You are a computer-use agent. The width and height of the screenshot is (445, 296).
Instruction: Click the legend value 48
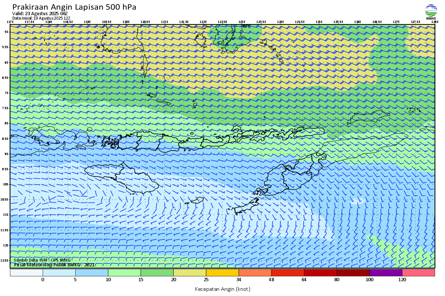tap(271, 280)
